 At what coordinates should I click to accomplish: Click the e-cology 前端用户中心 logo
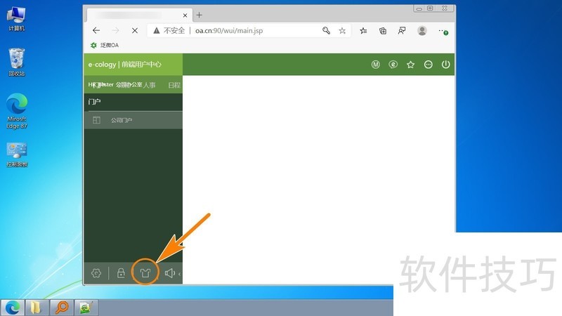point(125,65)
